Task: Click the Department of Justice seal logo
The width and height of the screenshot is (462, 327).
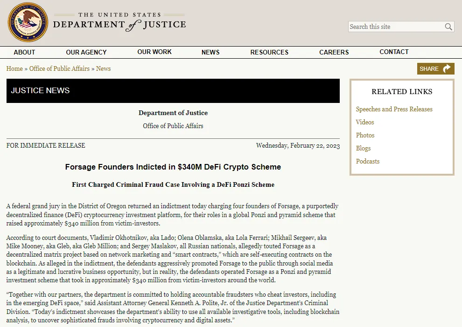Action: tap(28, 22)
